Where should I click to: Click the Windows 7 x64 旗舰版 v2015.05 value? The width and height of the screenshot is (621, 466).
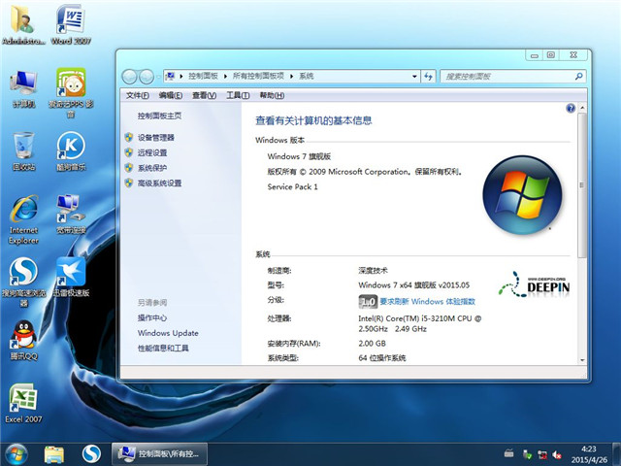(x=414, y=284)
